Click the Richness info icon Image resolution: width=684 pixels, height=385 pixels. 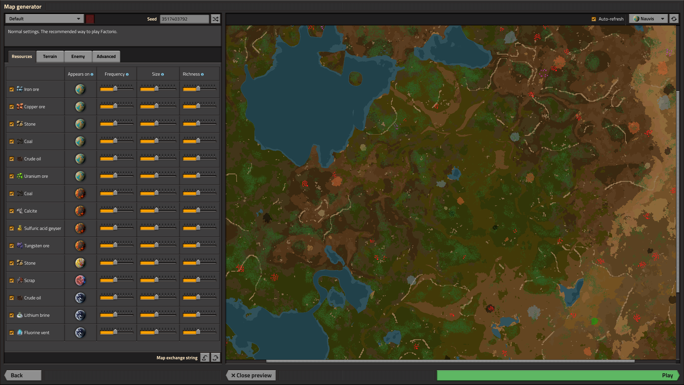coord(202,74)
